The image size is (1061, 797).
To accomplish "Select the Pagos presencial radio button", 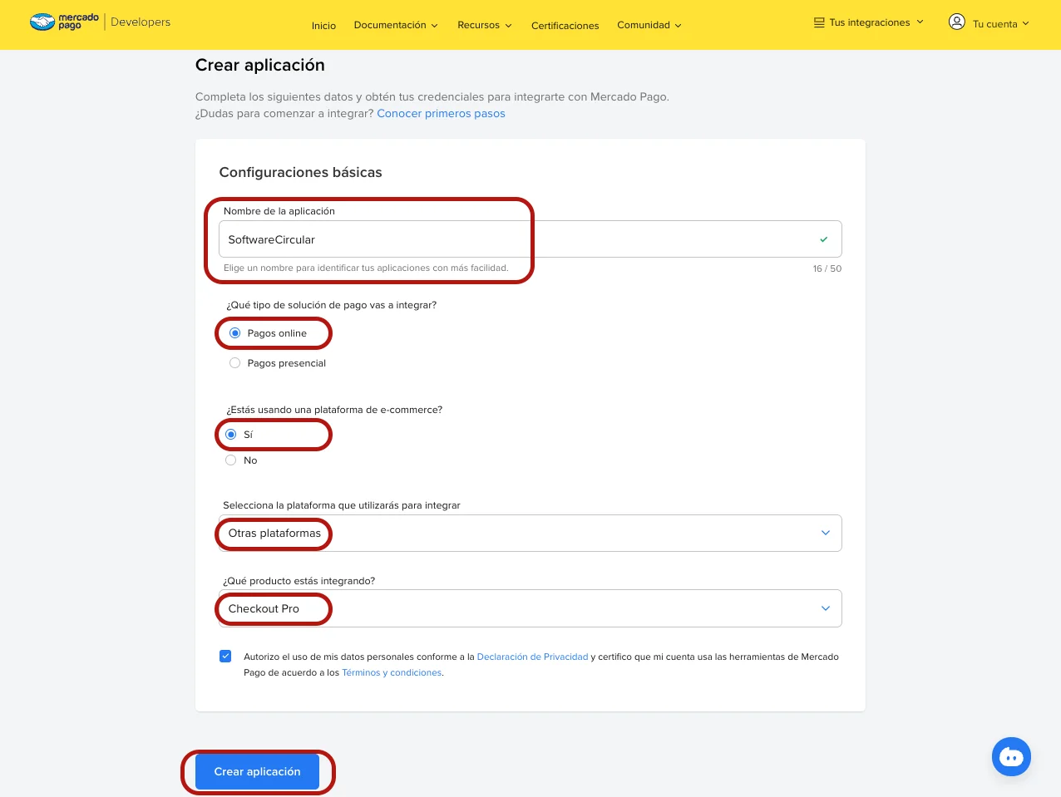I will [x=234, y=363].
